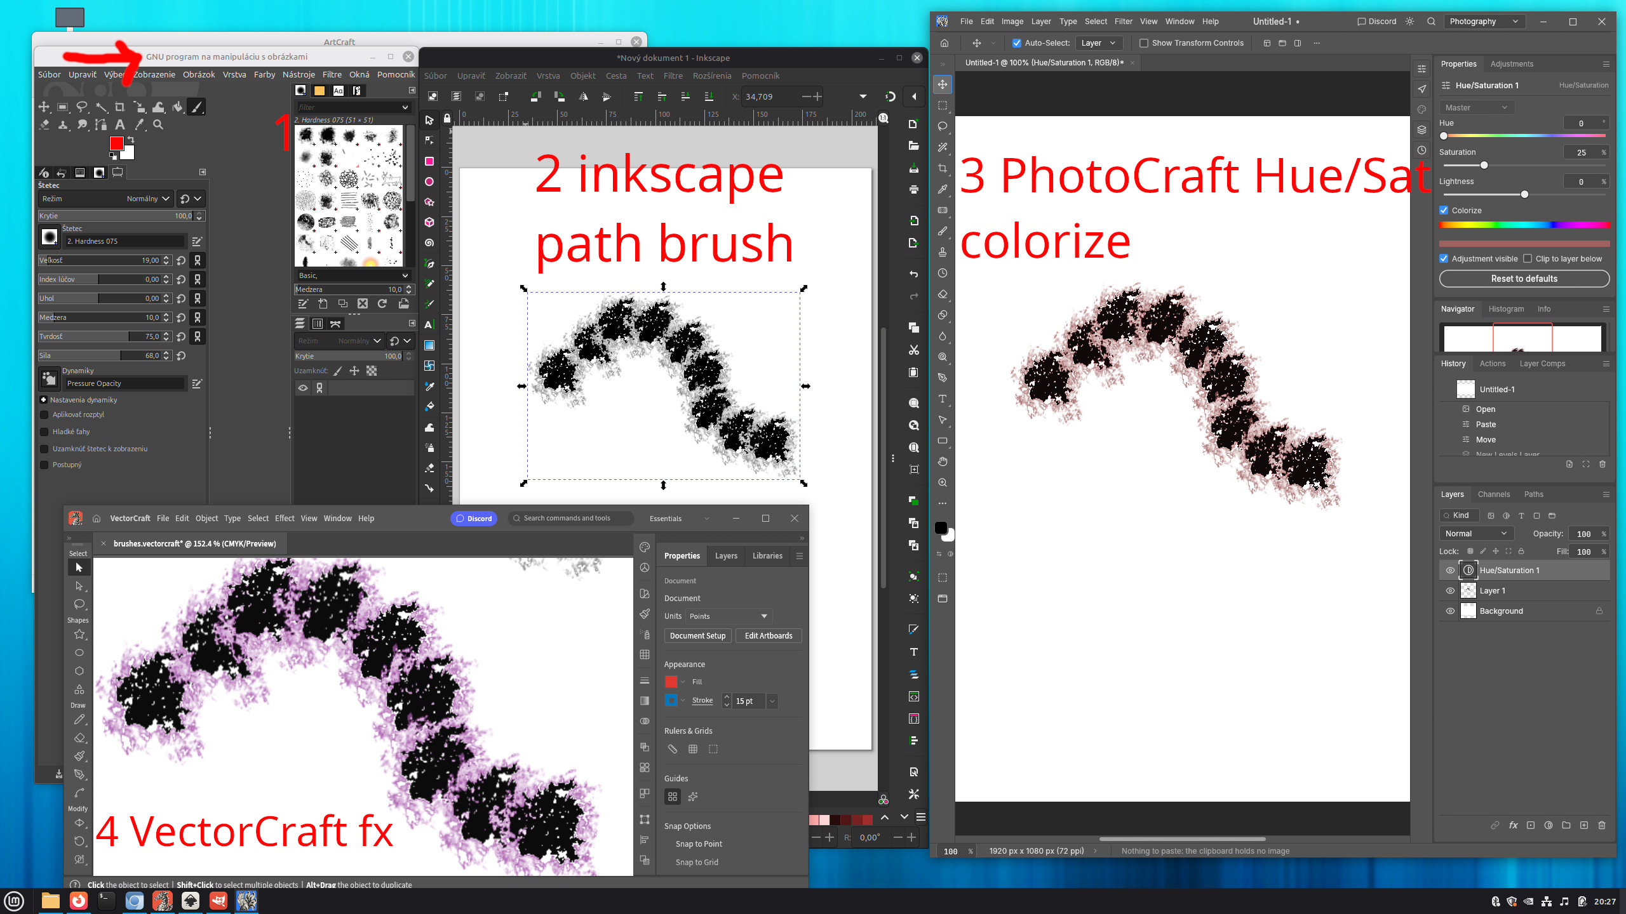This screenshot has width=1626, height=914.
Task: Open the Photography workspace dropdown
Action: (x=1484, y=22)
